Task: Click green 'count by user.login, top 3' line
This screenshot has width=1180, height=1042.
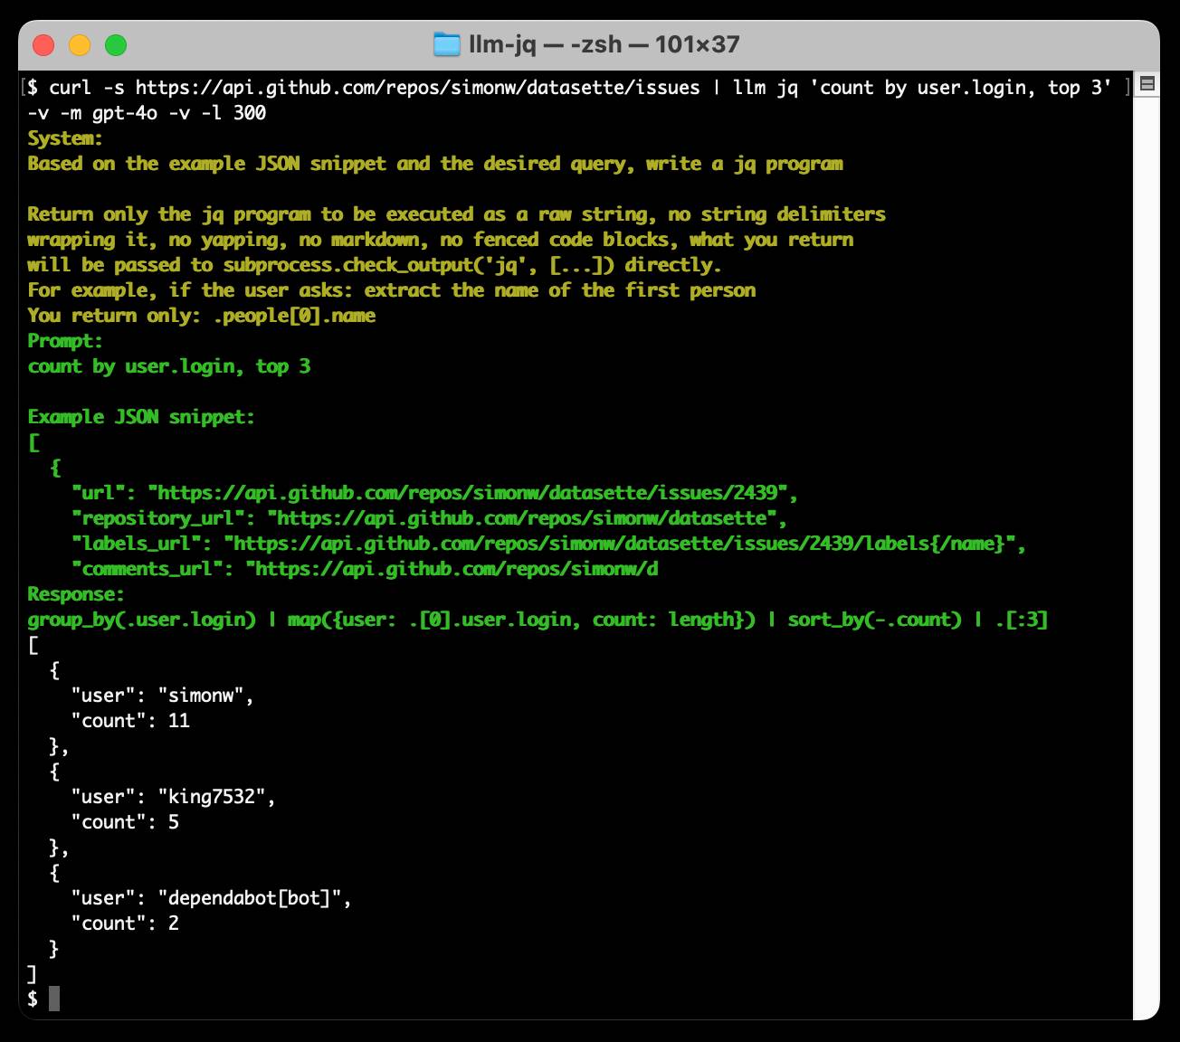Action: pyautogui.click(x=169, y=366)
